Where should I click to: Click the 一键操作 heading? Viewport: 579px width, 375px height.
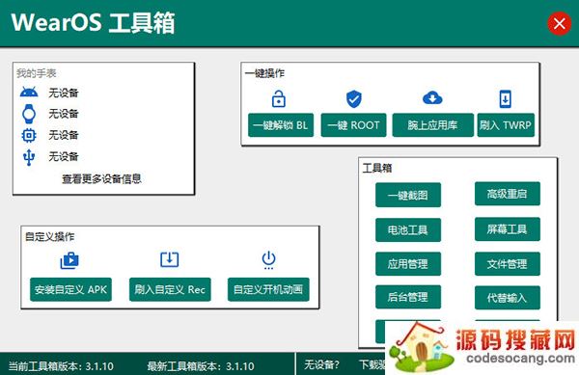click(264, 73)
